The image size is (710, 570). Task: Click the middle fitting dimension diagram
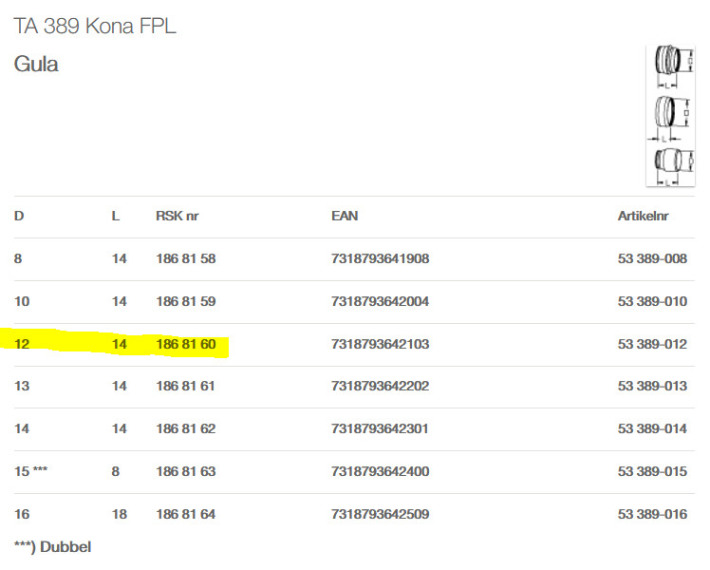(x=670, y=116)
